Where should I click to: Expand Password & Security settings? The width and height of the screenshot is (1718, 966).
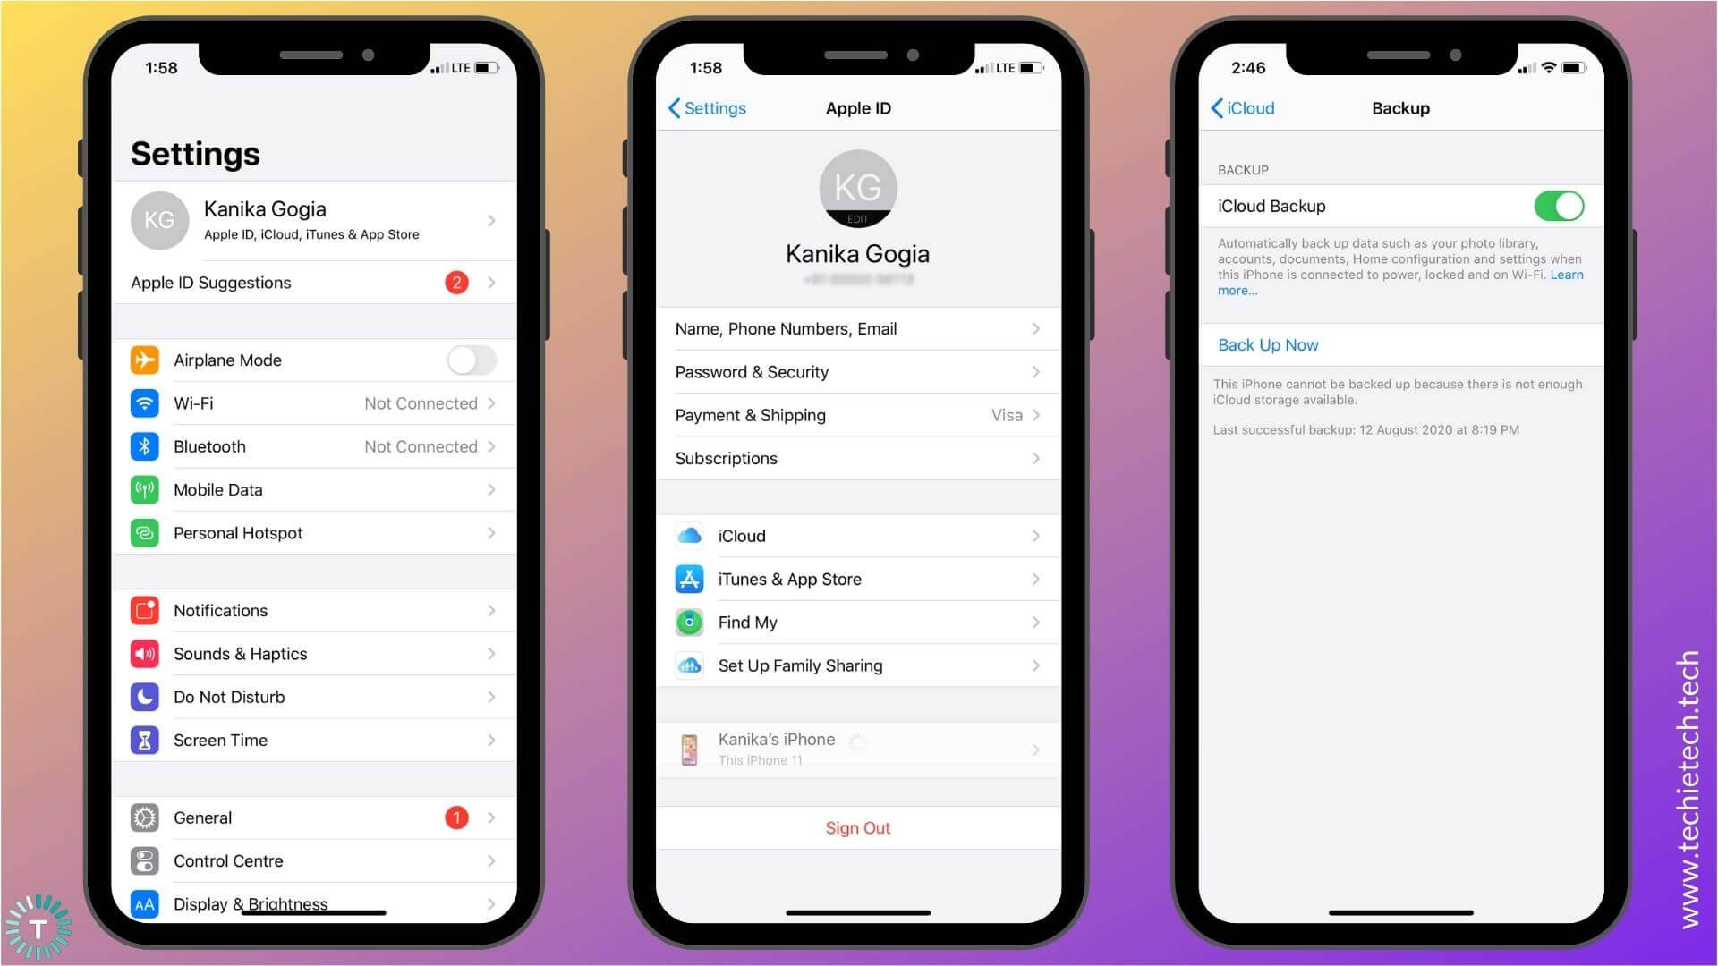856,370
